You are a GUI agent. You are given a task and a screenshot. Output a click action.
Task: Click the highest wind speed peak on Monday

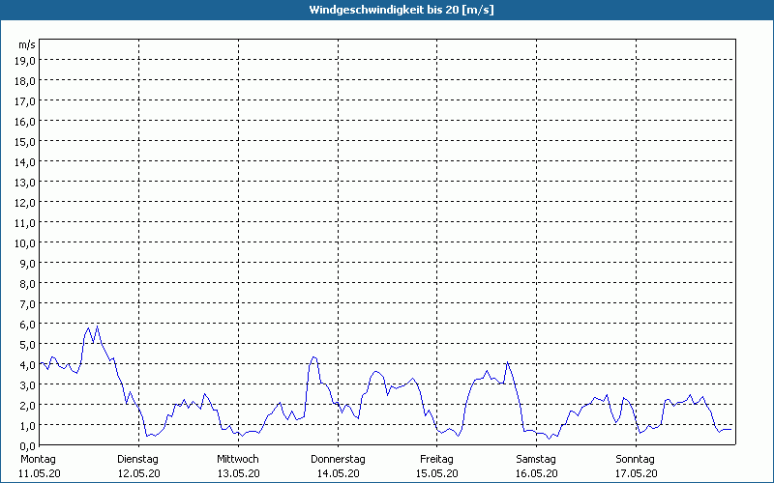pos(97,327)
